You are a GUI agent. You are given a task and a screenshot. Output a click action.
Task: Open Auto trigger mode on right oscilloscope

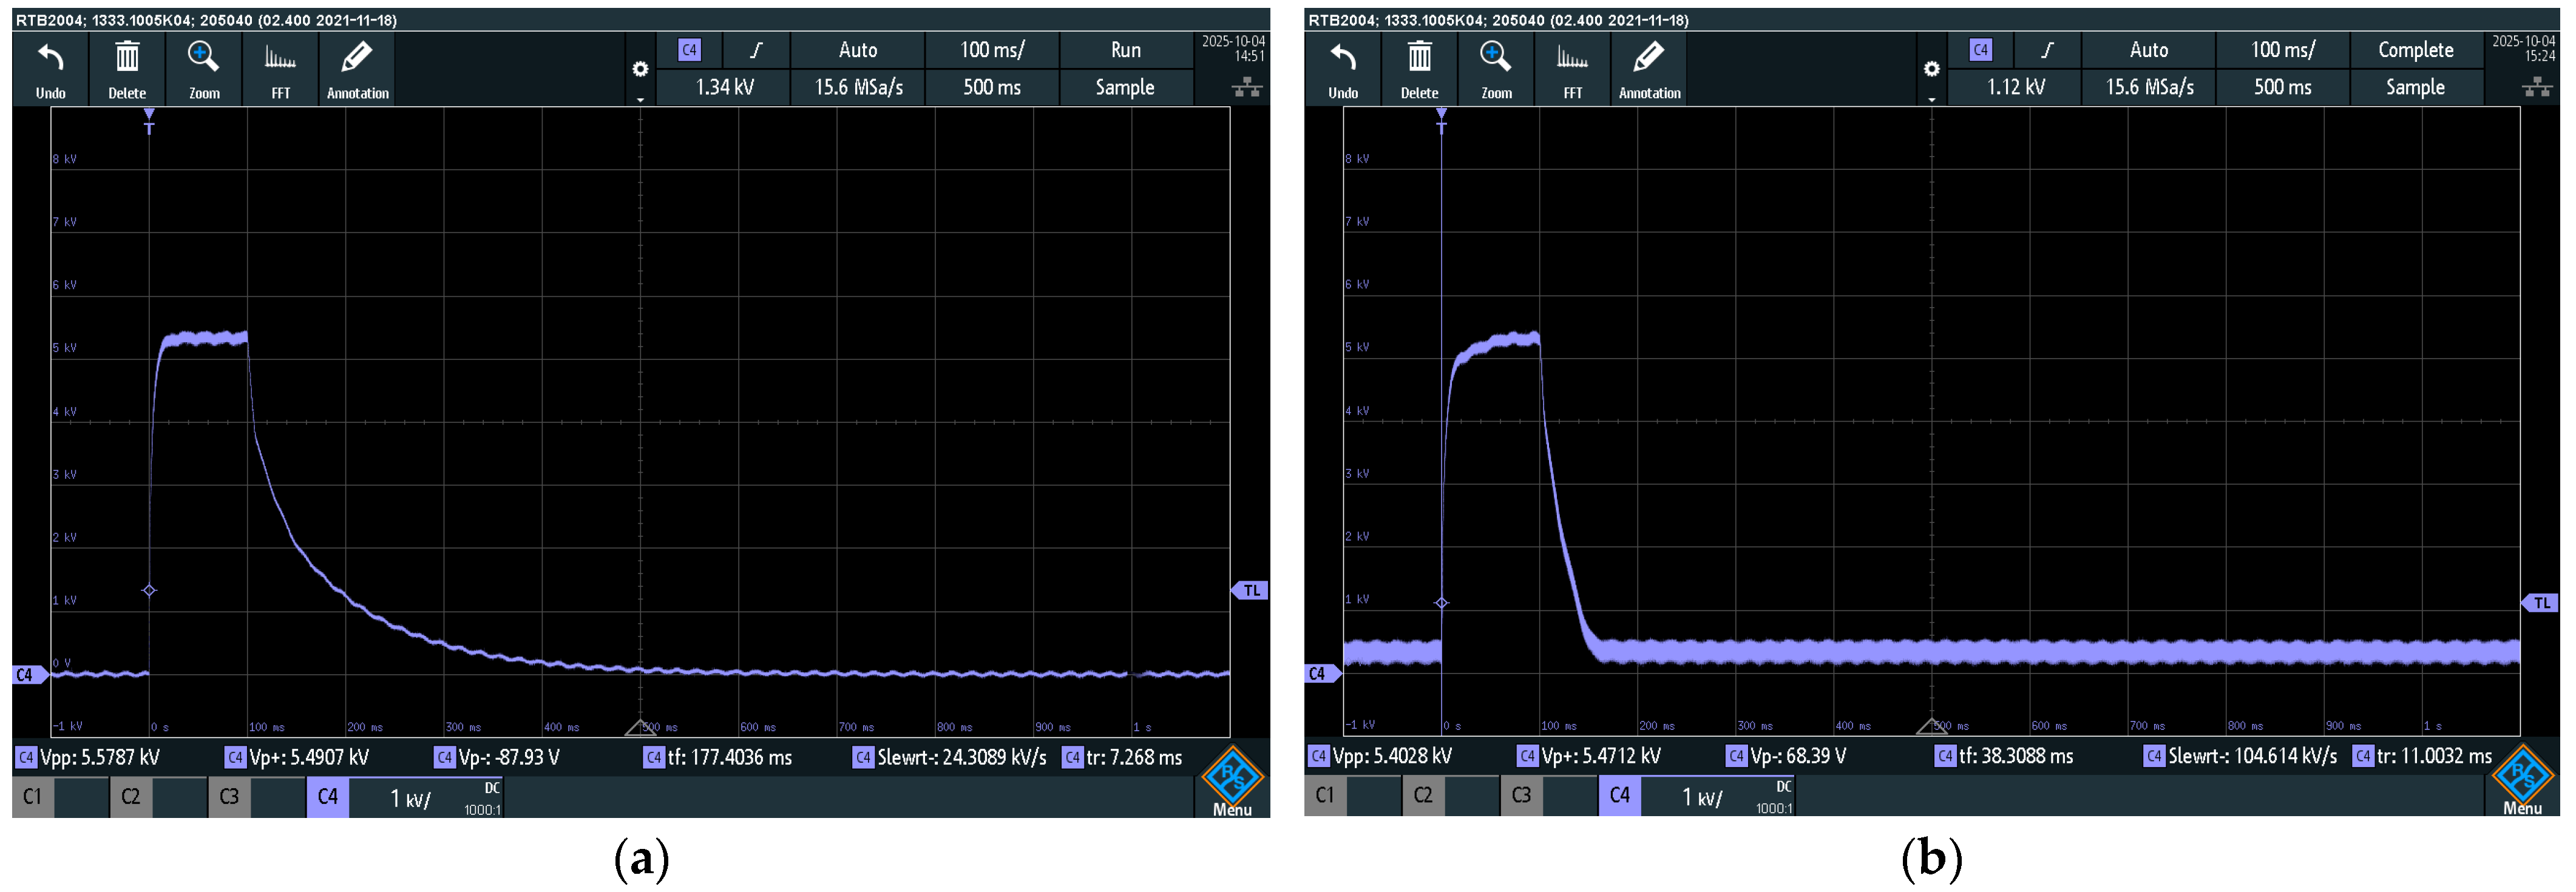2149,50
